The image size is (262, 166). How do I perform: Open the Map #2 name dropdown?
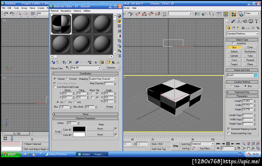click(99, 68)
